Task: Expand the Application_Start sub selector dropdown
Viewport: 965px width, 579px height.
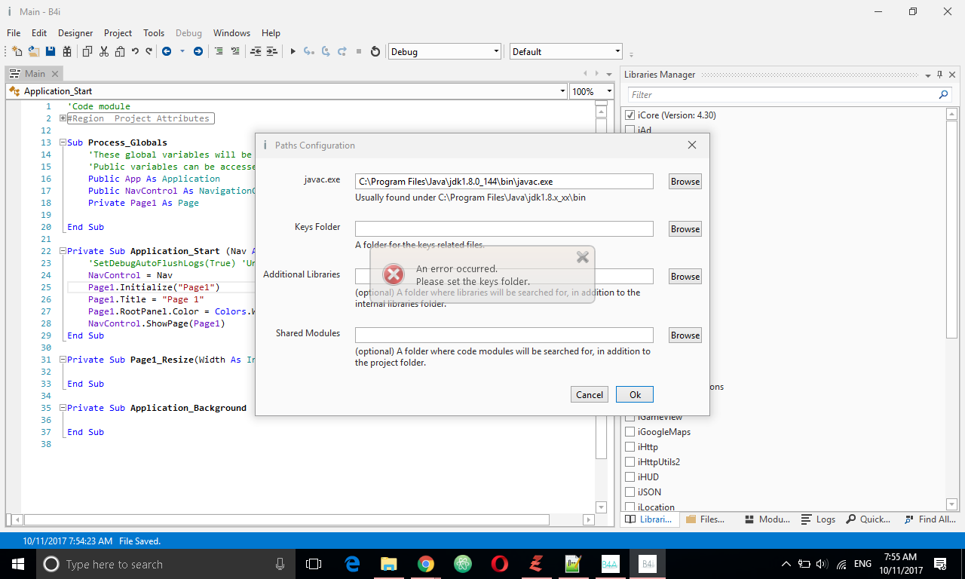Action: pyautogui.click(x=562, y=91)
